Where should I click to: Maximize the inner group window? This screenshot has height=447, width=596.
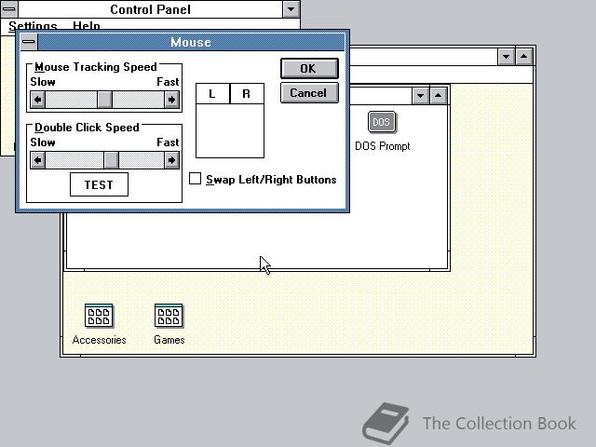point(439,95)
